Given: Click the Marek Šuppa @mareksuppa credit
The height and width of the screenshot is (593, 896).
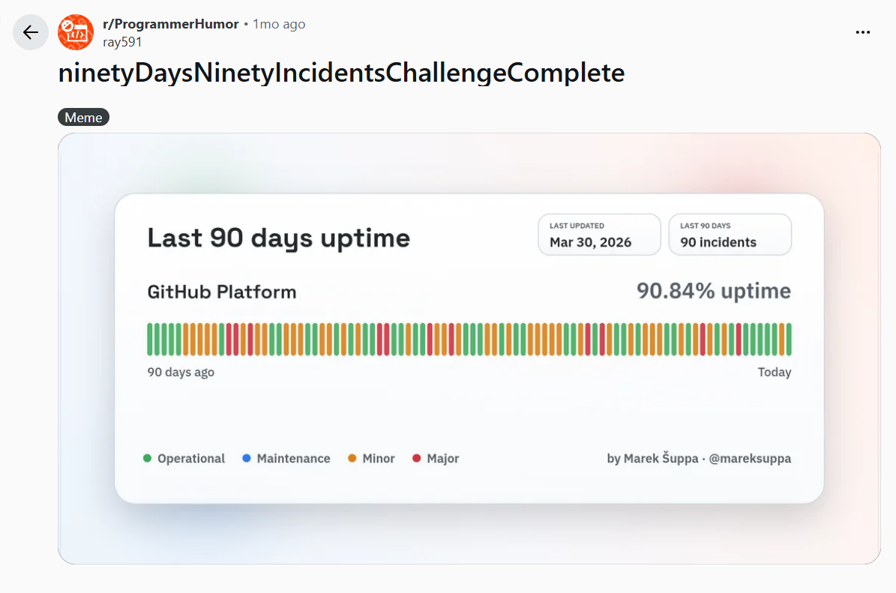Looking at the screenshot, I should (699, 459).
